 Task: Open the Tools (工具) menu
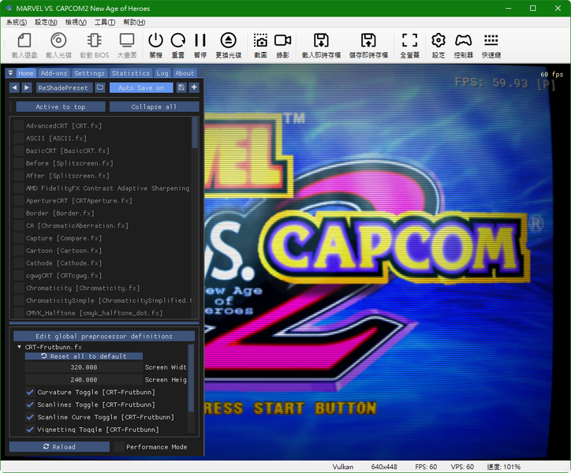pyautogui.click(x=105, y=22)
